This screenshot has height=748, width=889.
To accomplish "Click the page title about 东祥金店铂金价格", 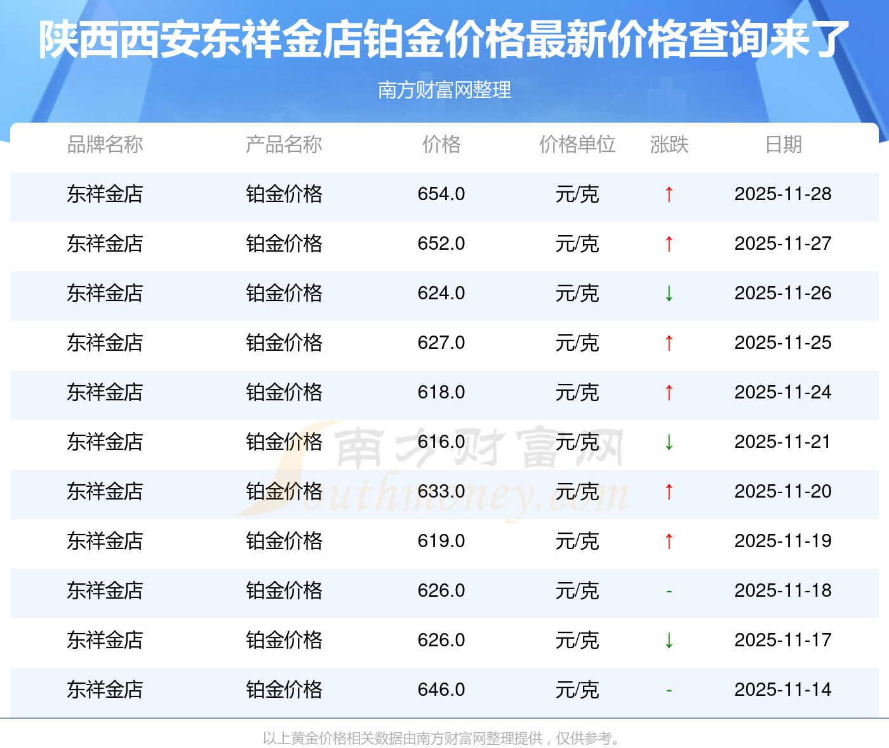I will tap(444, 39).
